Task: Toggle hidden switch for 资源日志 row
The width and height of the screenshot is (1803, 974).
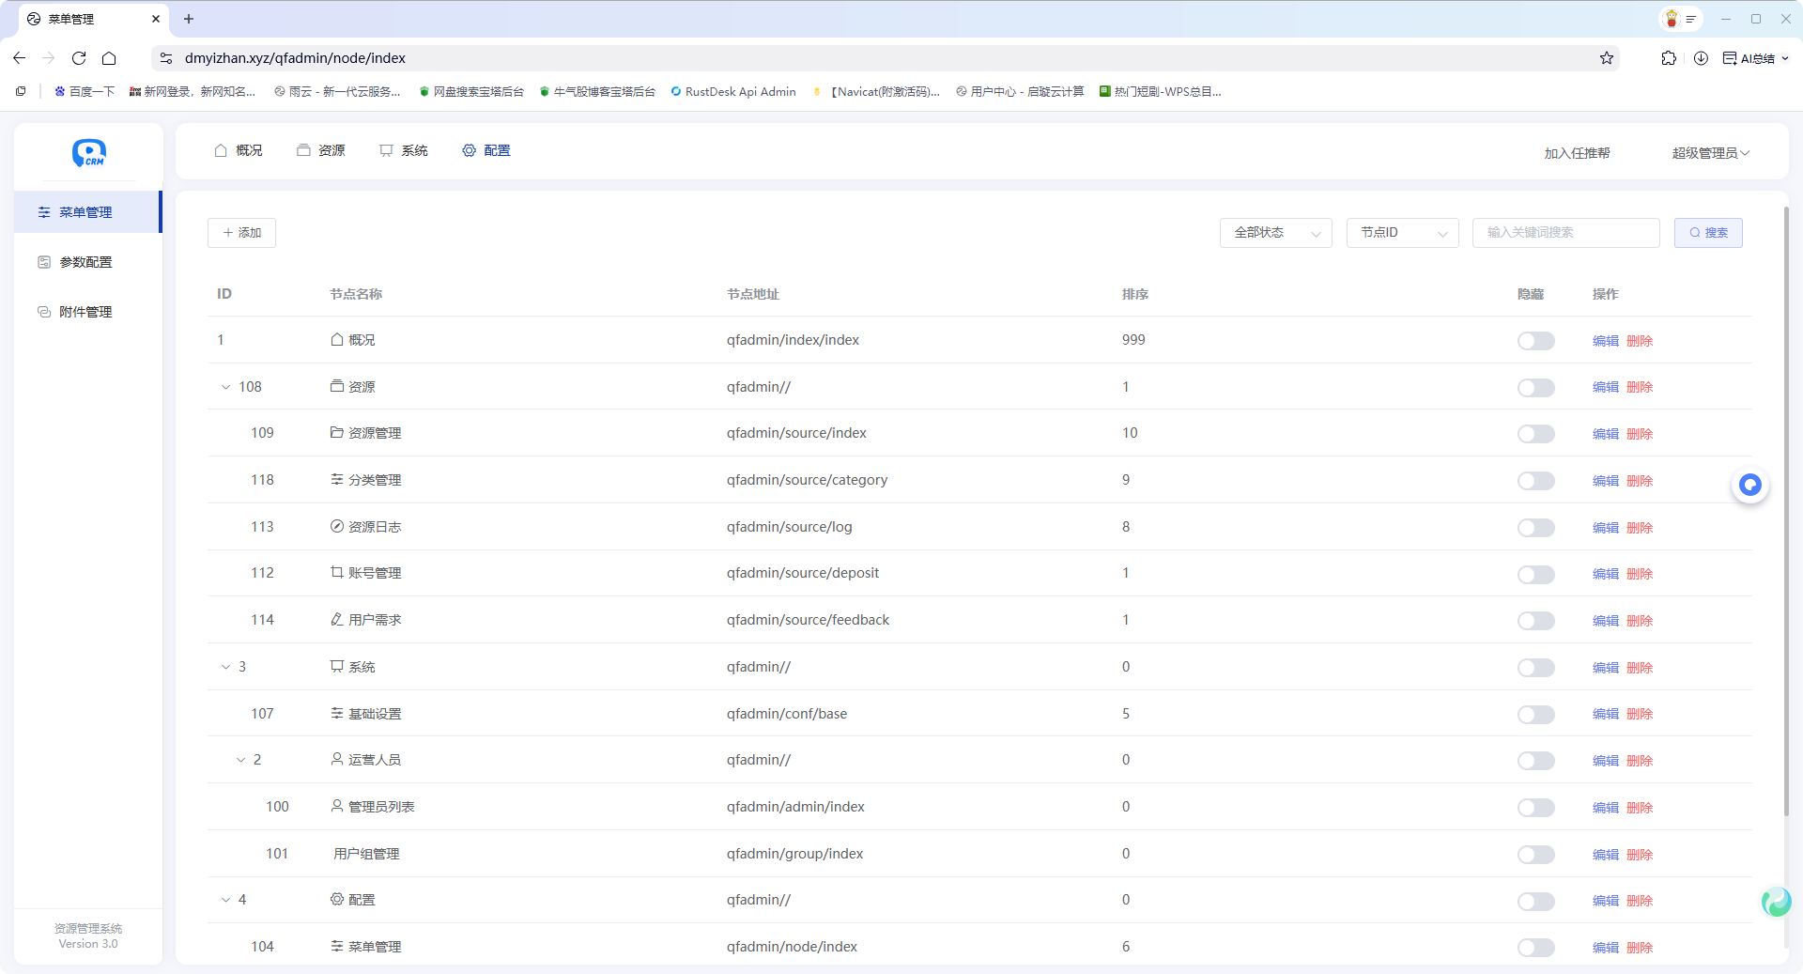Action: click(1535, 528)
